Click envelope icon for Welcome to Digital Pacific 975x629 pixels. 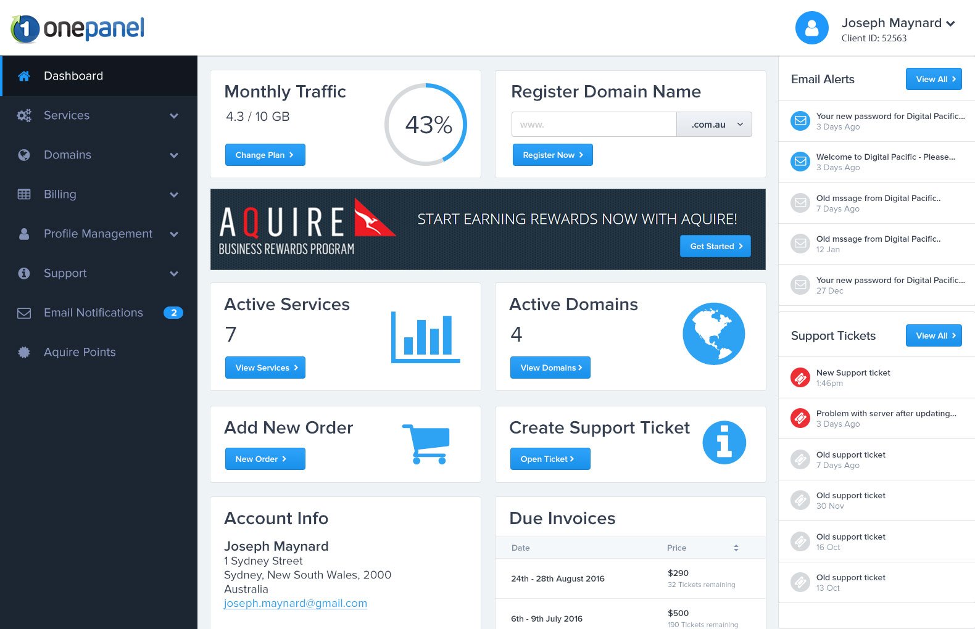(x=800, y=162)
